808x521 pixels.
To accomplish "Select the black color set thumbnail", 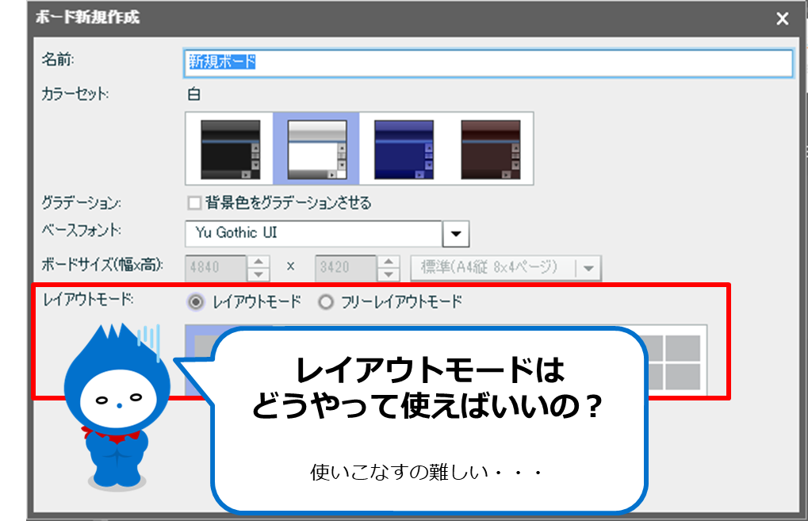I will [230, 148].
